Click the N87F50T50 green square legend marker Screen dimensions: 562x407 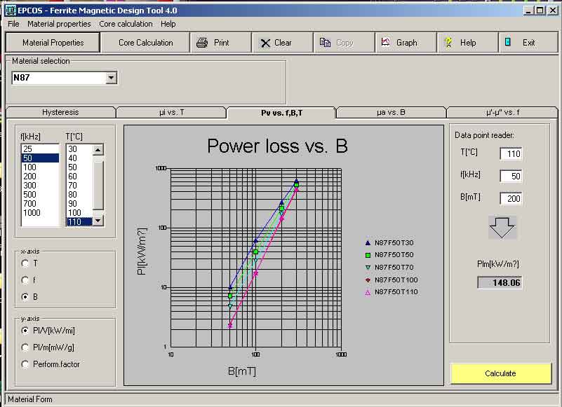[368, 255]
